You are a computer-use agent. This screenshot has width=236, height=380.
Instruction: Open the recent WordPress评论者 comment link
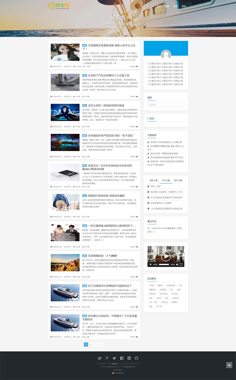tap(166, 230)
